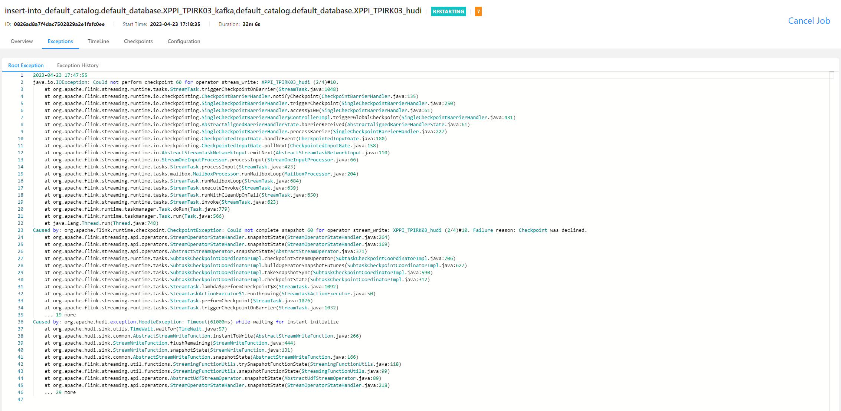Click the java.io.IOException line 2

[x=186, y=82]
